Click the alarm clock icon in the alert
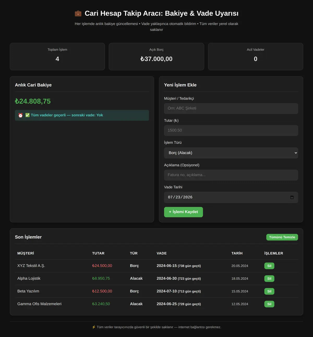 [x=21, y=115]
